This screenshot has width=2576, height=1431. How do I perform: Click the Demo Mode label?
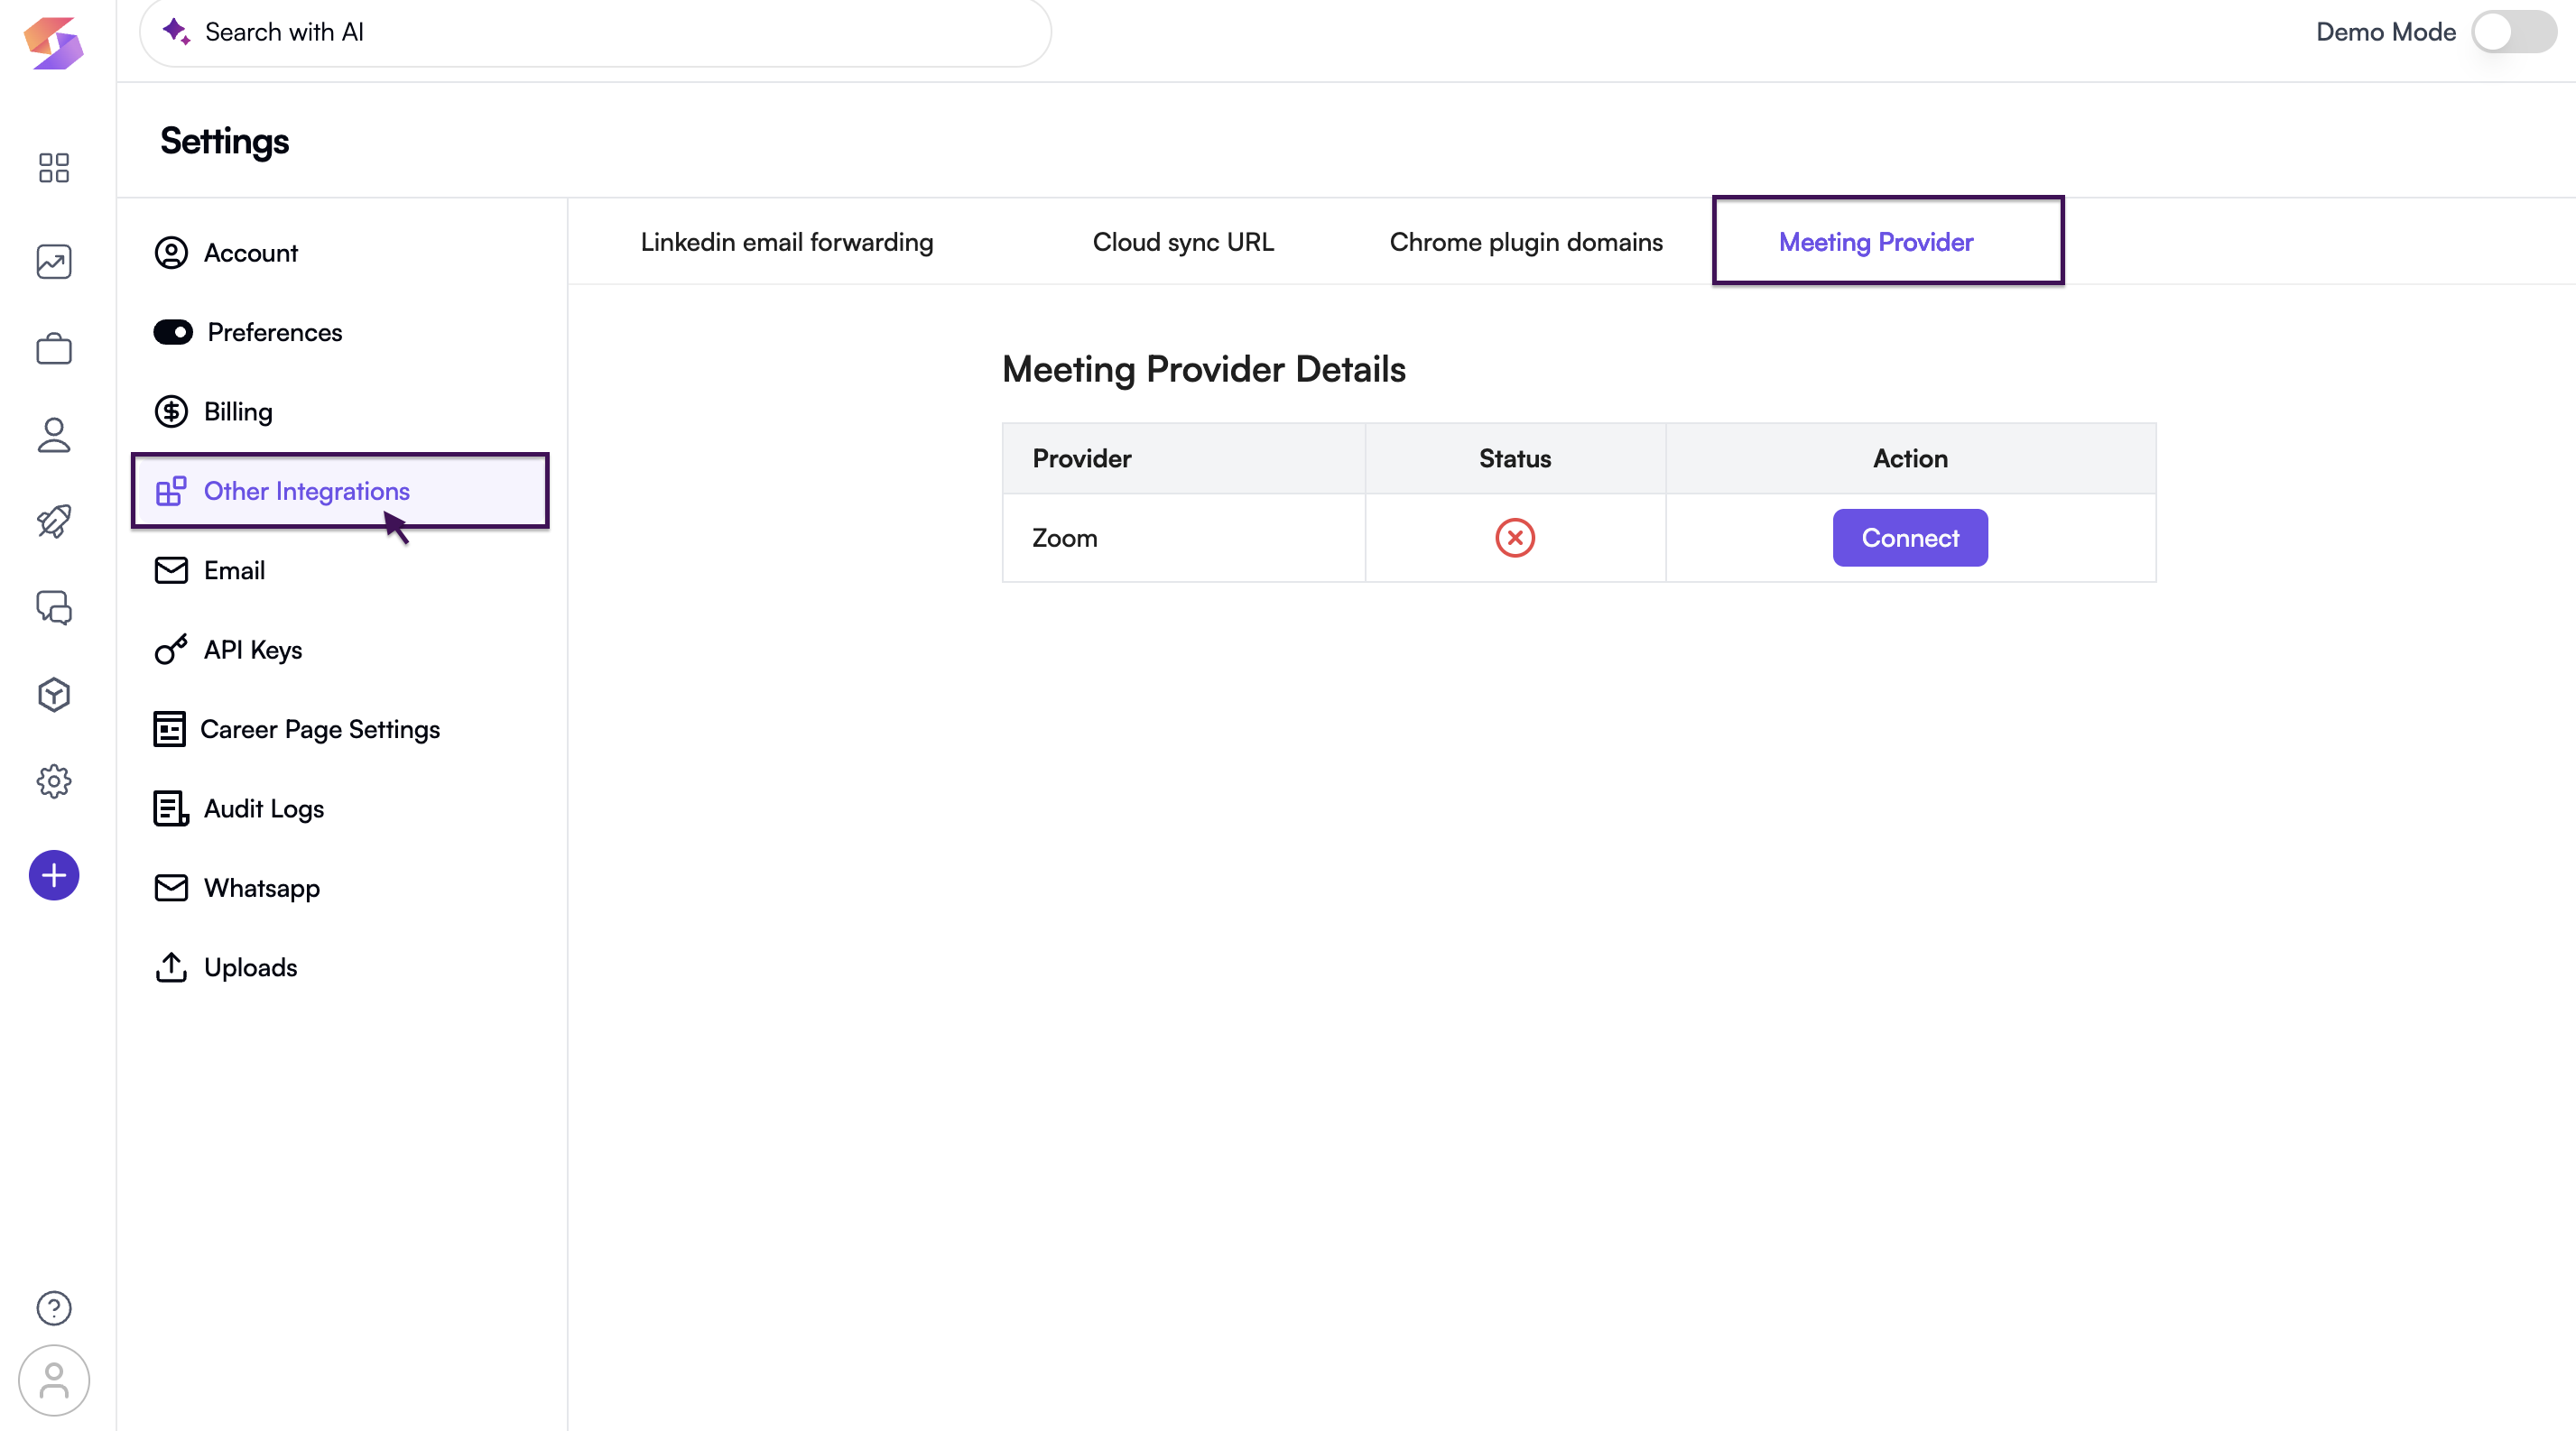click(x=2386, y=32)
